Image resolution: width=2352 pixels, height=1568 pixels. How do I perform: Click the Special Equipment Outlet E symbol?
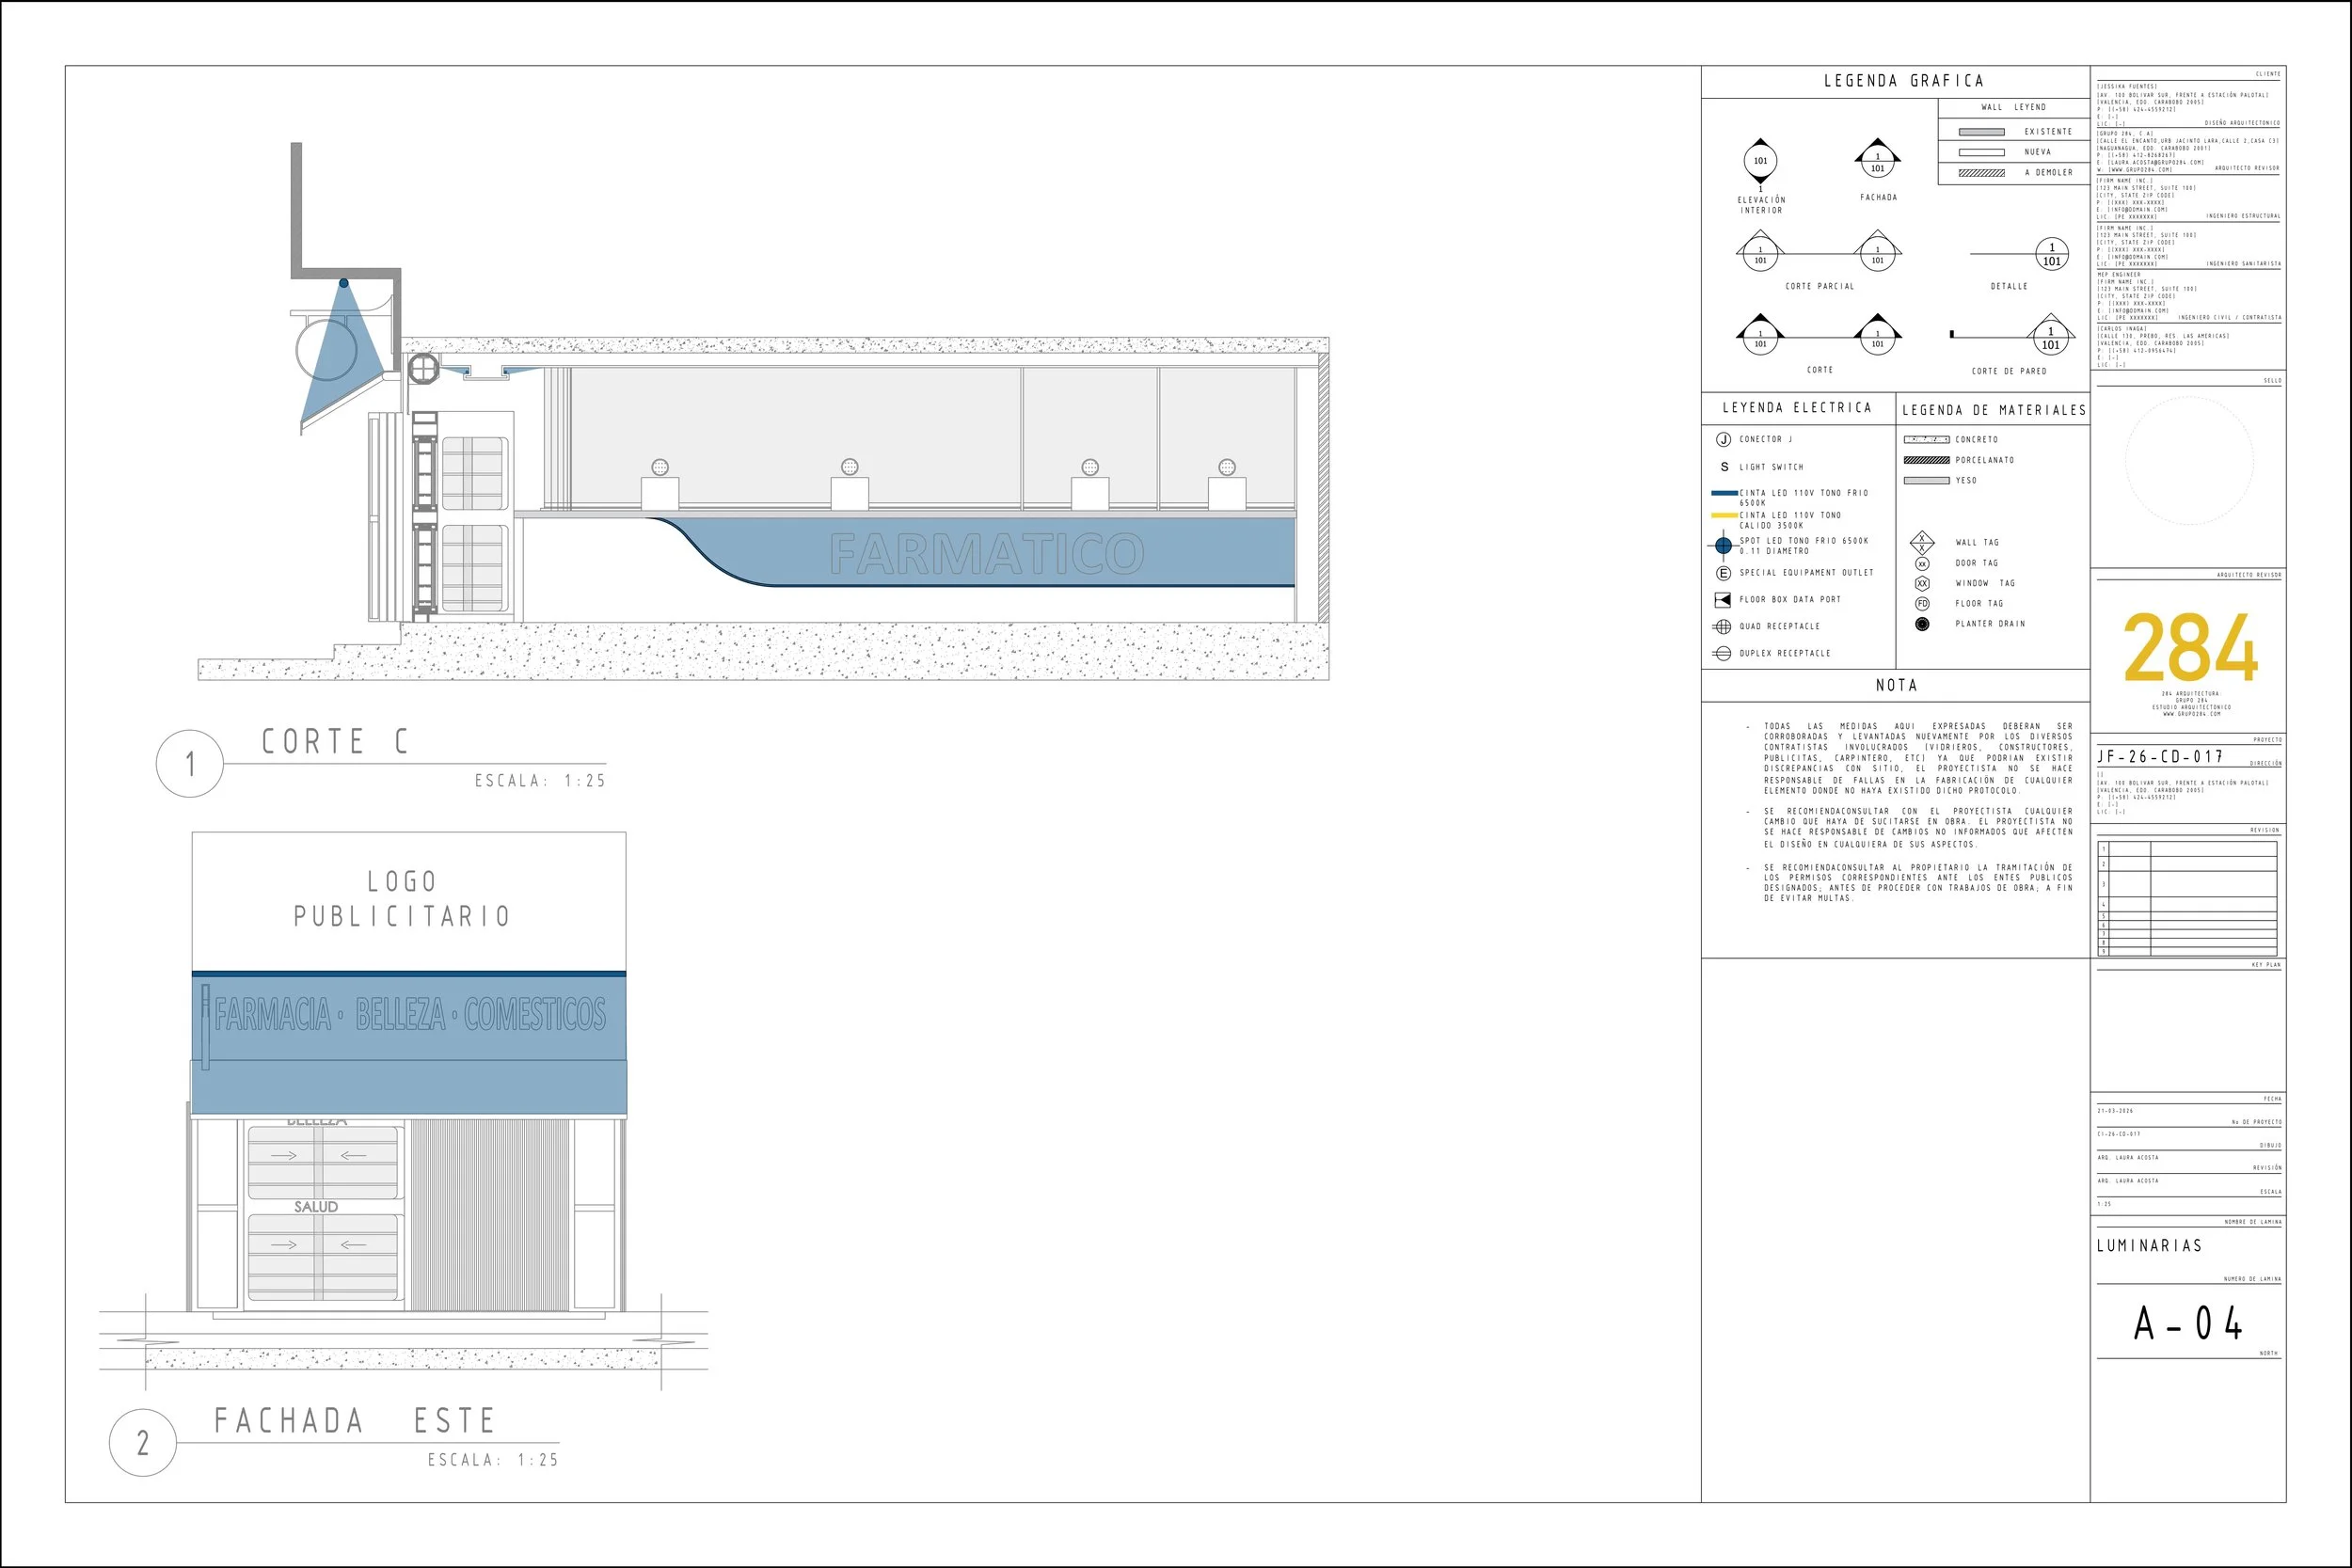[1723, 573]
